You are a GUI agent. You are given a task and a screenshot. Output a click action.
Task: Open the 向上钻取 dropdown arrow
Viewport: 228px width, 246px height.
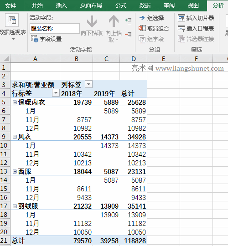click(117, 40)
